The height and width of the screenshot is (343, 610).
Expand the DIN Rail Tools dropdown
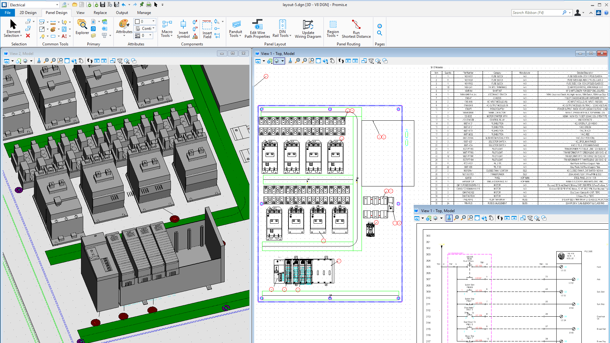click(290, 36)
